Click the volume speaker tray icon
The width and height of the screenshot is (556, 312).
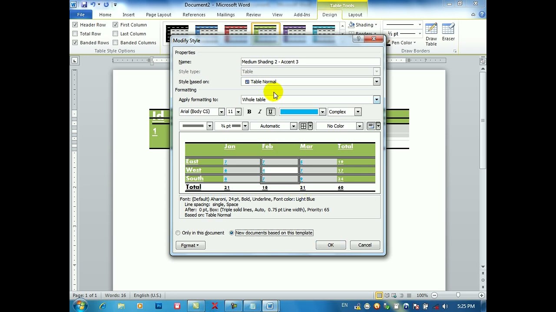pyautogui.click(x=445, y=306)
